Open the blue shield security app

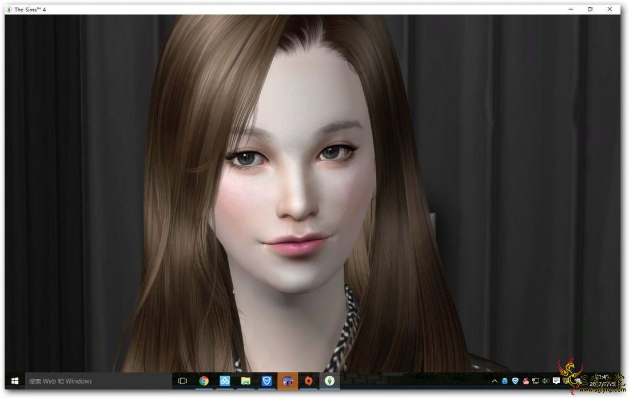pos(266,381)
